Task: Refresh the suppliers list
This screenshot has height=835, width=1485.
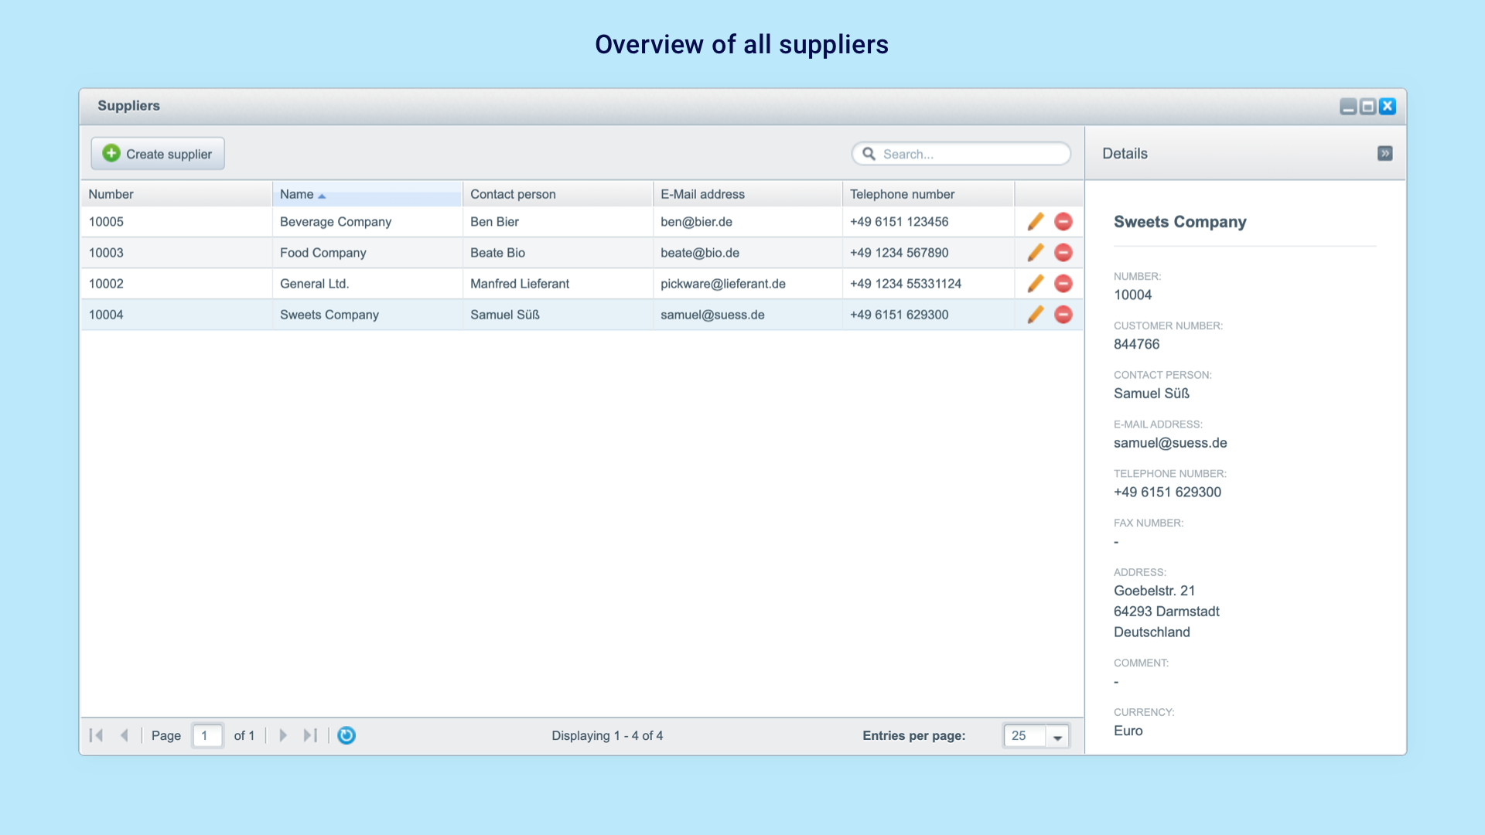Action: [346, 735]
